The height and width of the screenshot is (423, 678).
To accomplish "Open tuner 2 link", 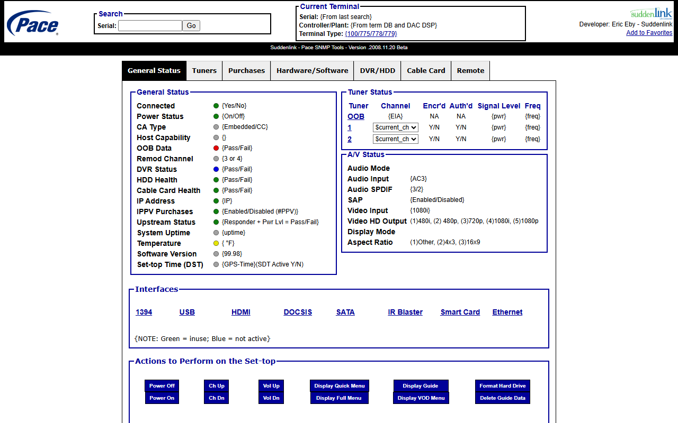I will point(350,140).
